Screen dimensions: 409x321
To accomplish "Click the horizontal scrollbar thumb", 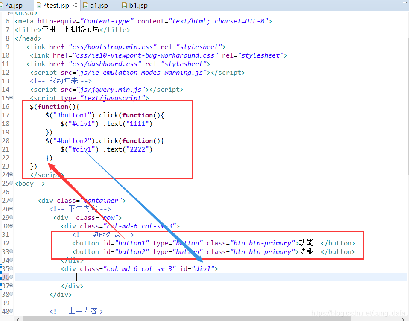I will pyautogui.click(x=187, y=319).
